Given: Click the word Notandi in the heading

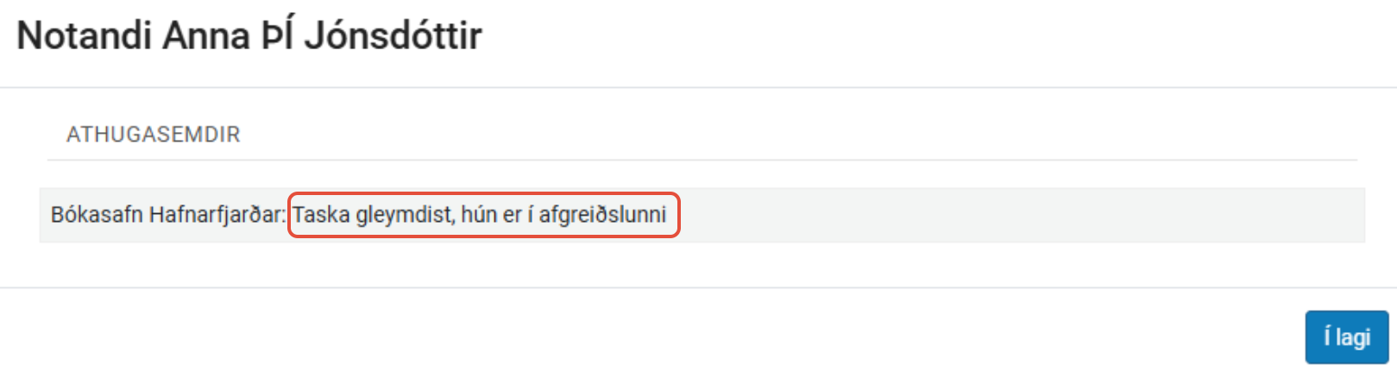Looking at the screenshot, I should pos(85,36).
